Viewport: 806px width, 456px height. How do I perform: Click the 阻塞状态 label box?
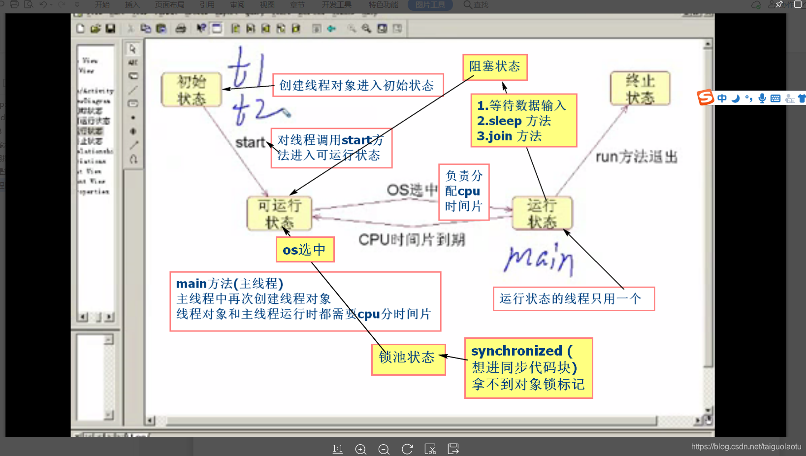[x=495, y=66]
